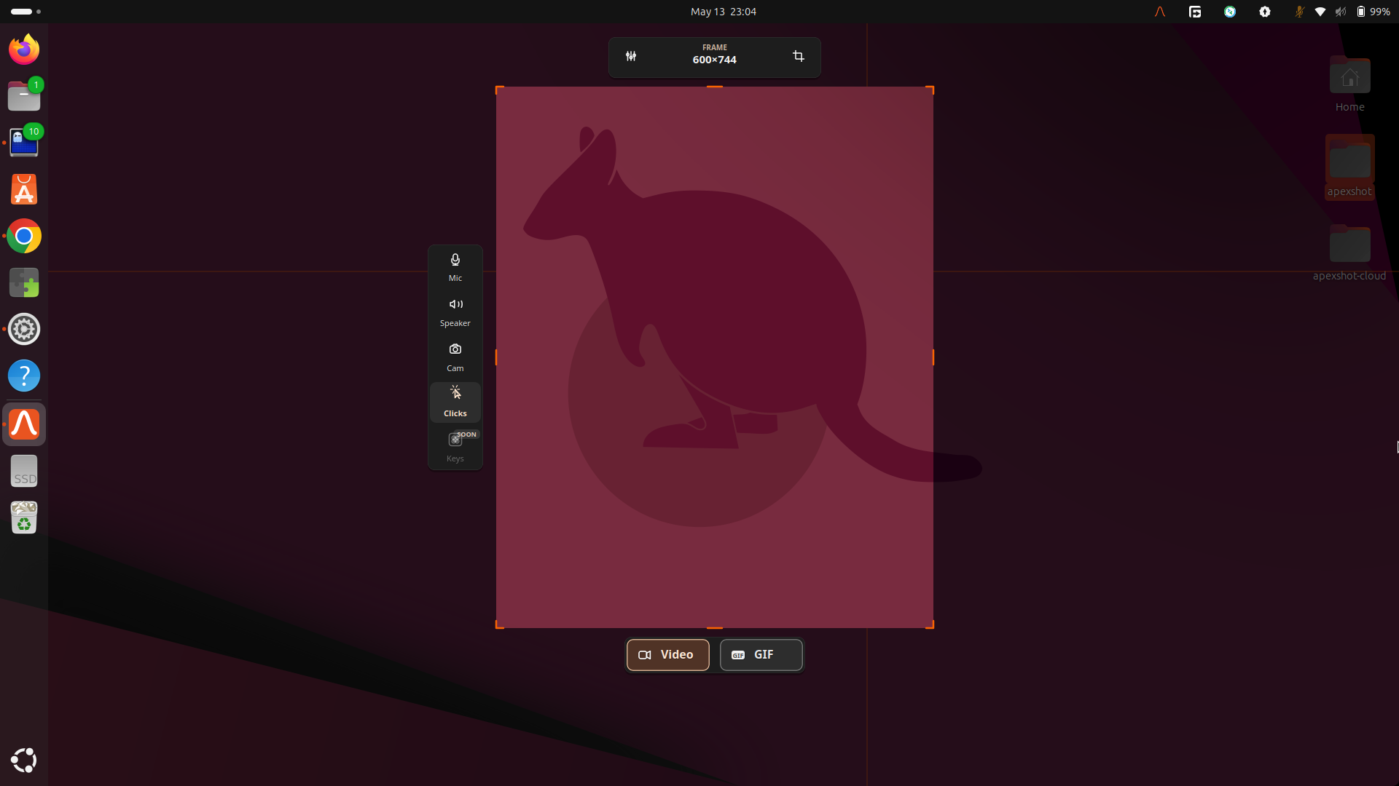Click the left edge midpoint handle
The image size is (1399, 786).
496,357
